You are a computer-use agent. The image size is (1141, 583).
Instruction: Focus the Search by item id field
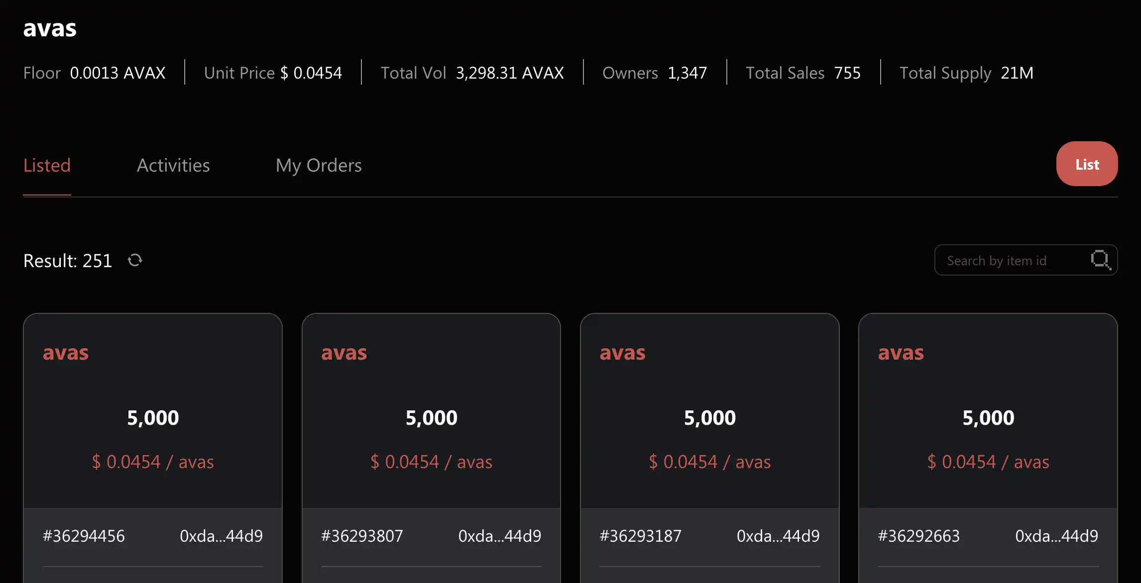pyautogui.click(x=1011, y=260)
